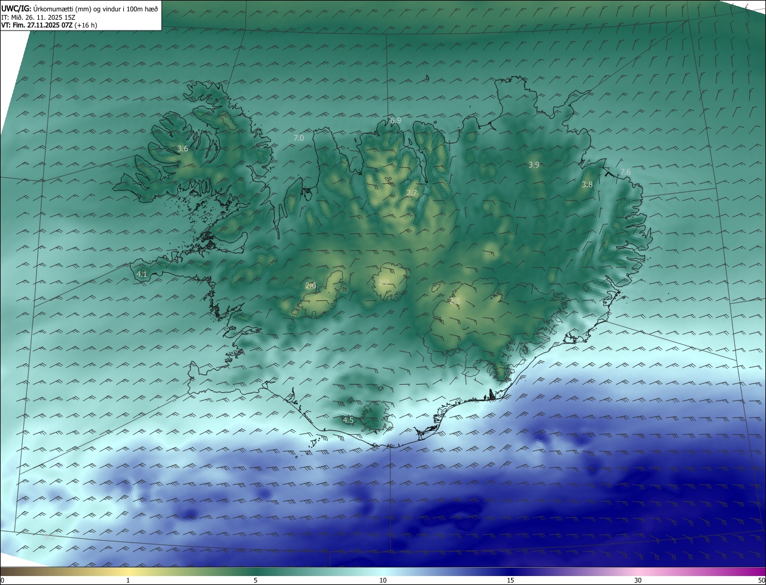Screen dimensions: 766x585
Task: Click the 2.6 value on the western glacier
Action: [x=311, y=285]
